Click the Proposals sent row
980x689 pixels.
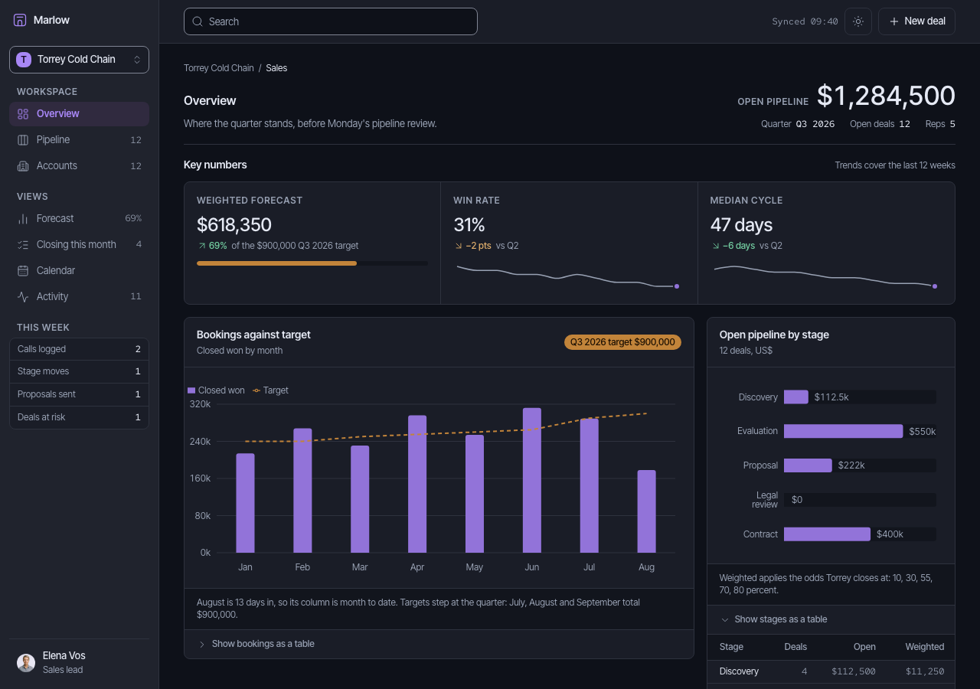[x=79, y=394]
